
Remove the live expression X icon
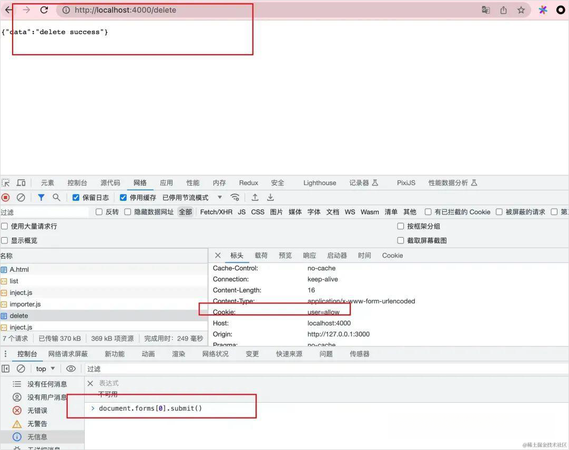pos(90,384)
